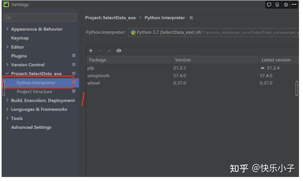Click the upgrade arrow icon in package toolbar
The image size is (303, 181).
click(x=109, y=51)
